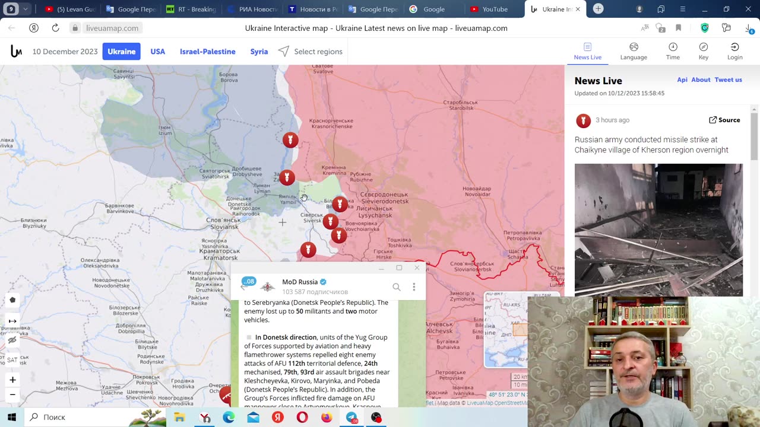Open the Select regions menu
Image resolution: width=760 pixels, height=427 pixels.
point(311,52)
